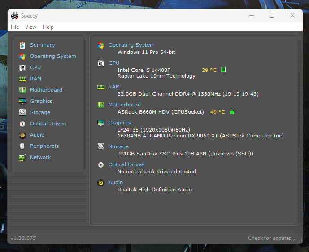Click the Summary clipboard icon in sidebar
This screenshot has height=252, width=309.
[x=22, y=45]
